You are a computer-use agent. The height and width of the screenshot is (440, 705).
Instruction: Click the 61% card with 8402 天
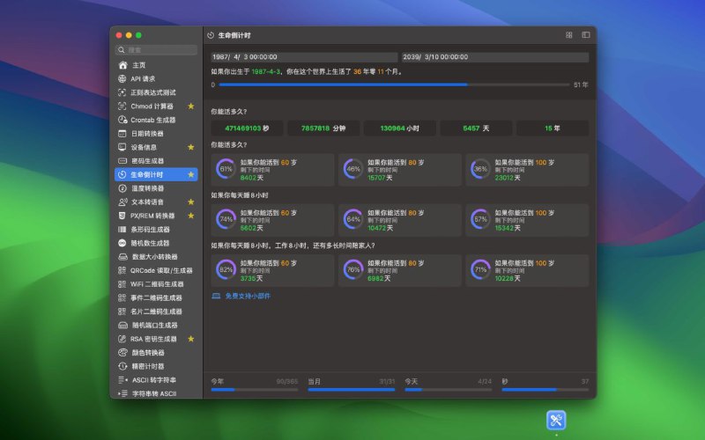click(x=272, y=170)
